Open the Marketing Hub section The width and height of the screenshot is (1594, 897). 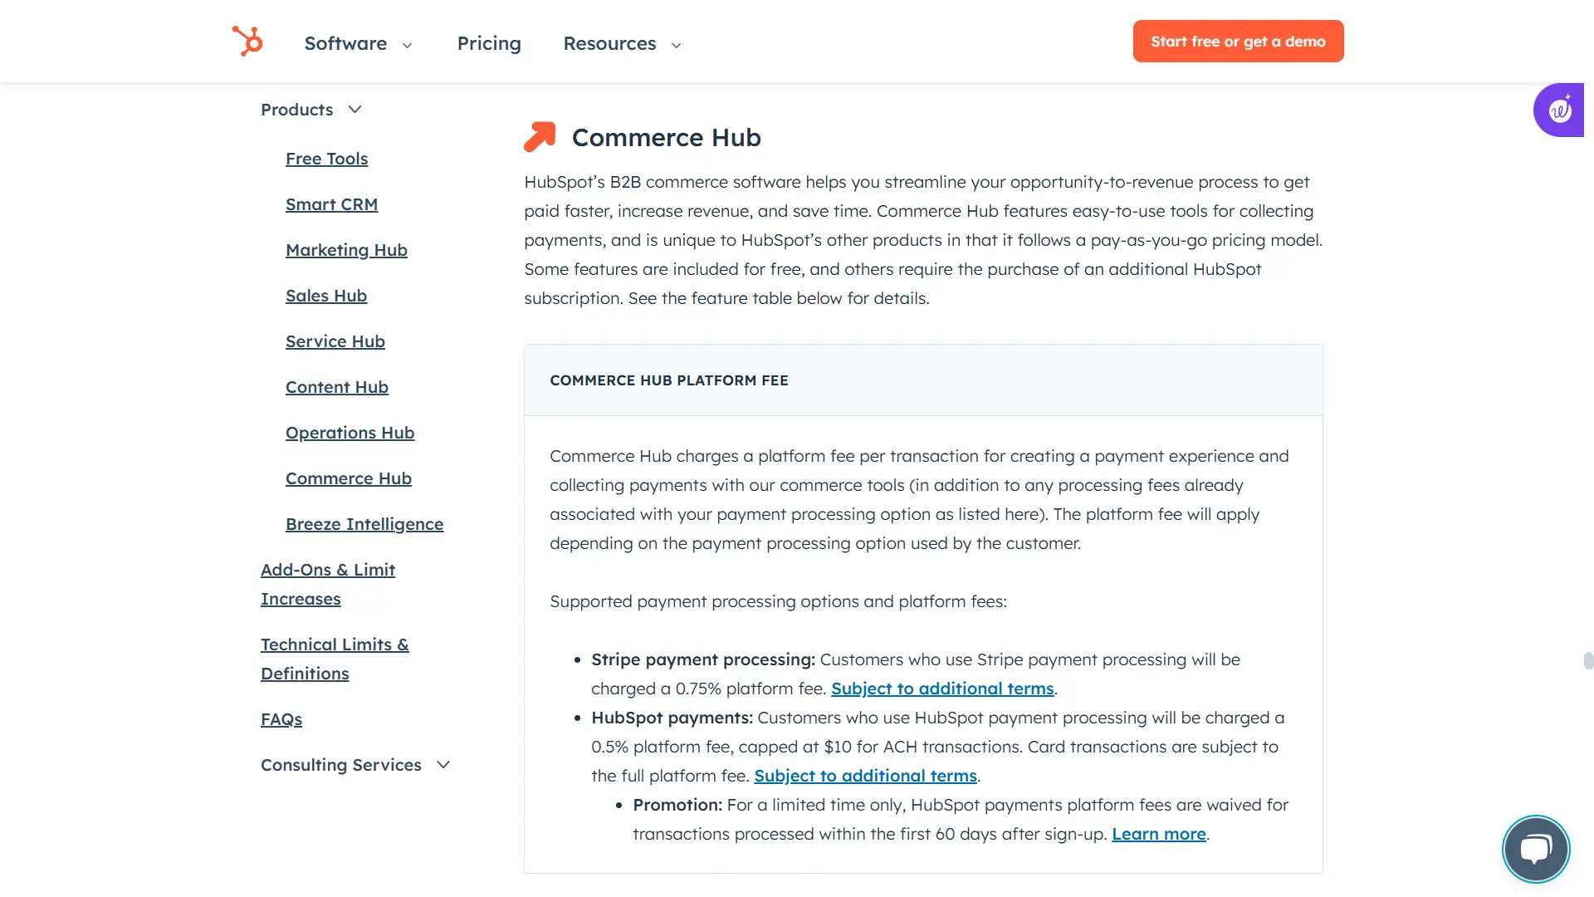click(346, 250)
